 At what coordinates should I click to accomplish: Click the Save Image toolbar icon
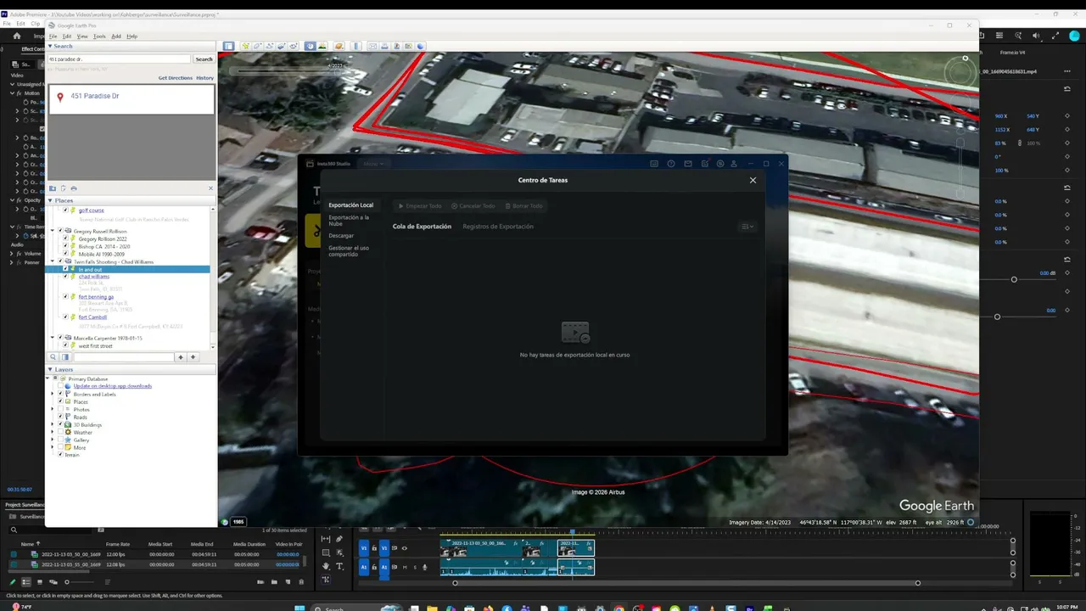[x=396, y=46]
